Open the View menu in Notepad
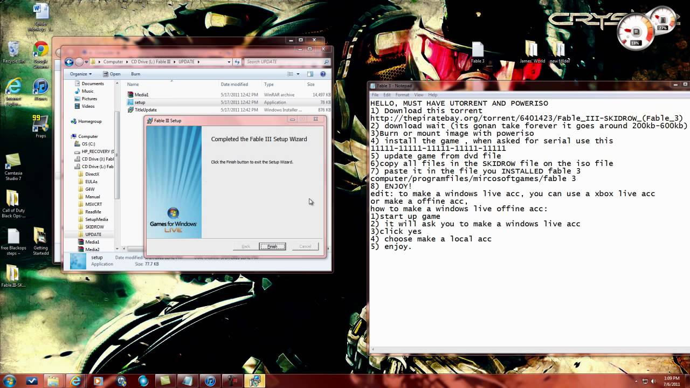Image resolution: width=690 pixels, height=388 pixels. (419, 95)
